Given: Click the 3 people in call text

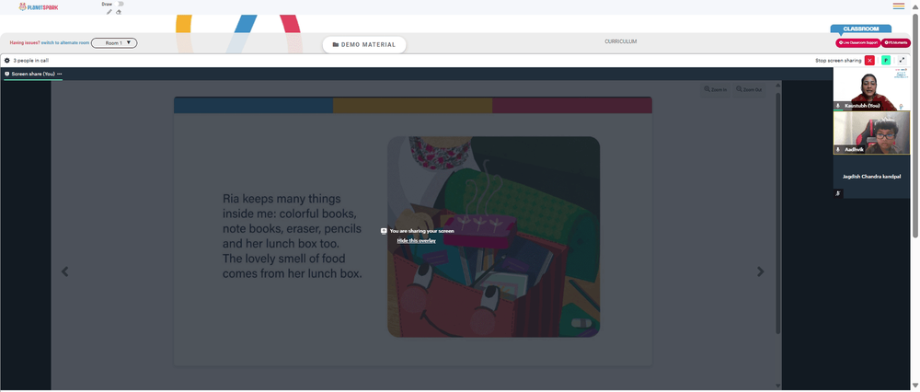Looking at the screenshot, I should pos(31,61).
